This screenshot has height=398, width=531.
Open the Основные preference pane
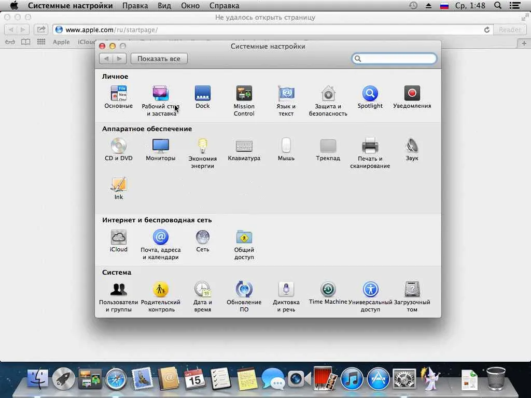tap(119, 97)
